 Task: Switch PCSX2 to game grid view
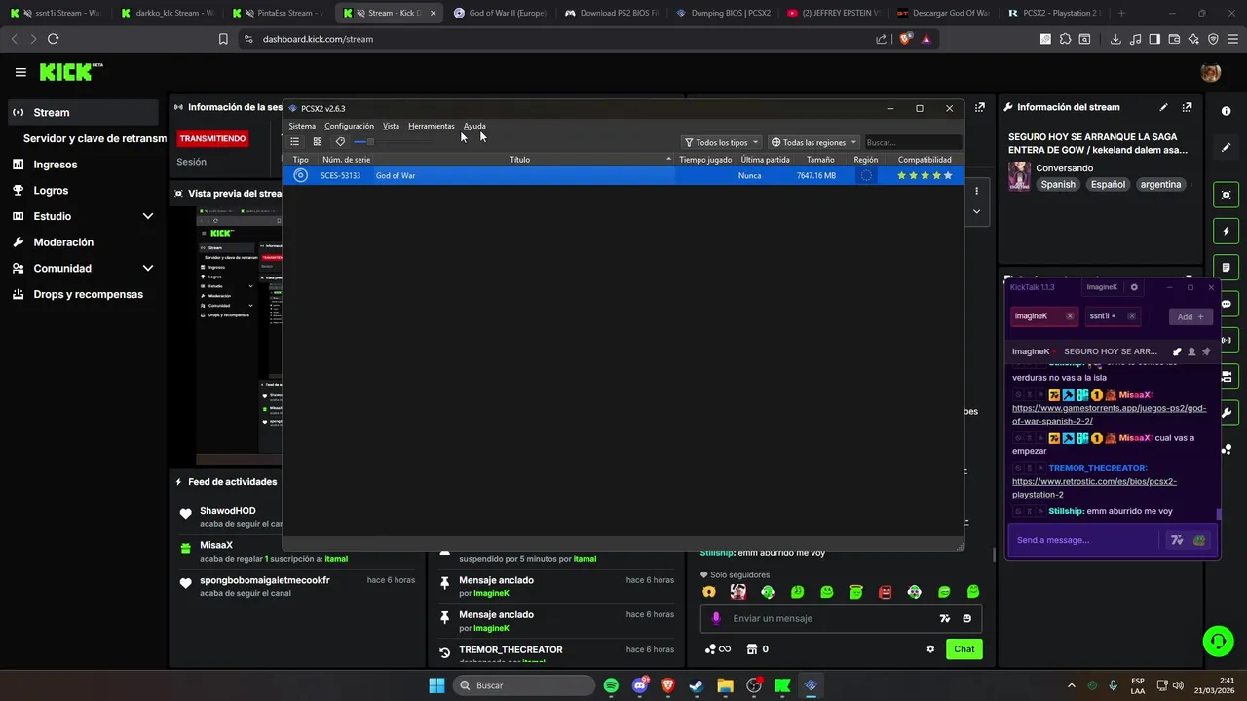click(x=318, y=142)
